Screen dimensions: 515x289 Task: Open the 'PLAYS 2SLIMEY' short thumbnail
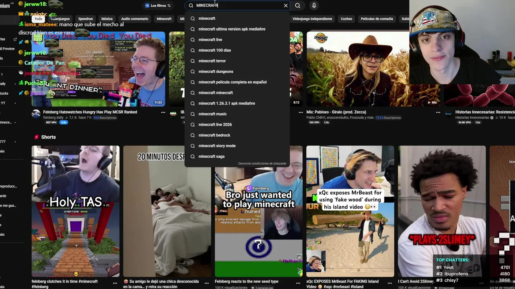click(442, 211)
